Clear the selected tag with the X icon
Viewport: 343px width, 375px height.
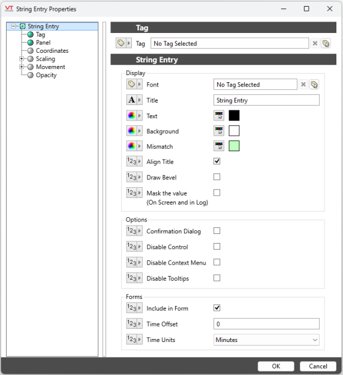click(x=315, y=44)
